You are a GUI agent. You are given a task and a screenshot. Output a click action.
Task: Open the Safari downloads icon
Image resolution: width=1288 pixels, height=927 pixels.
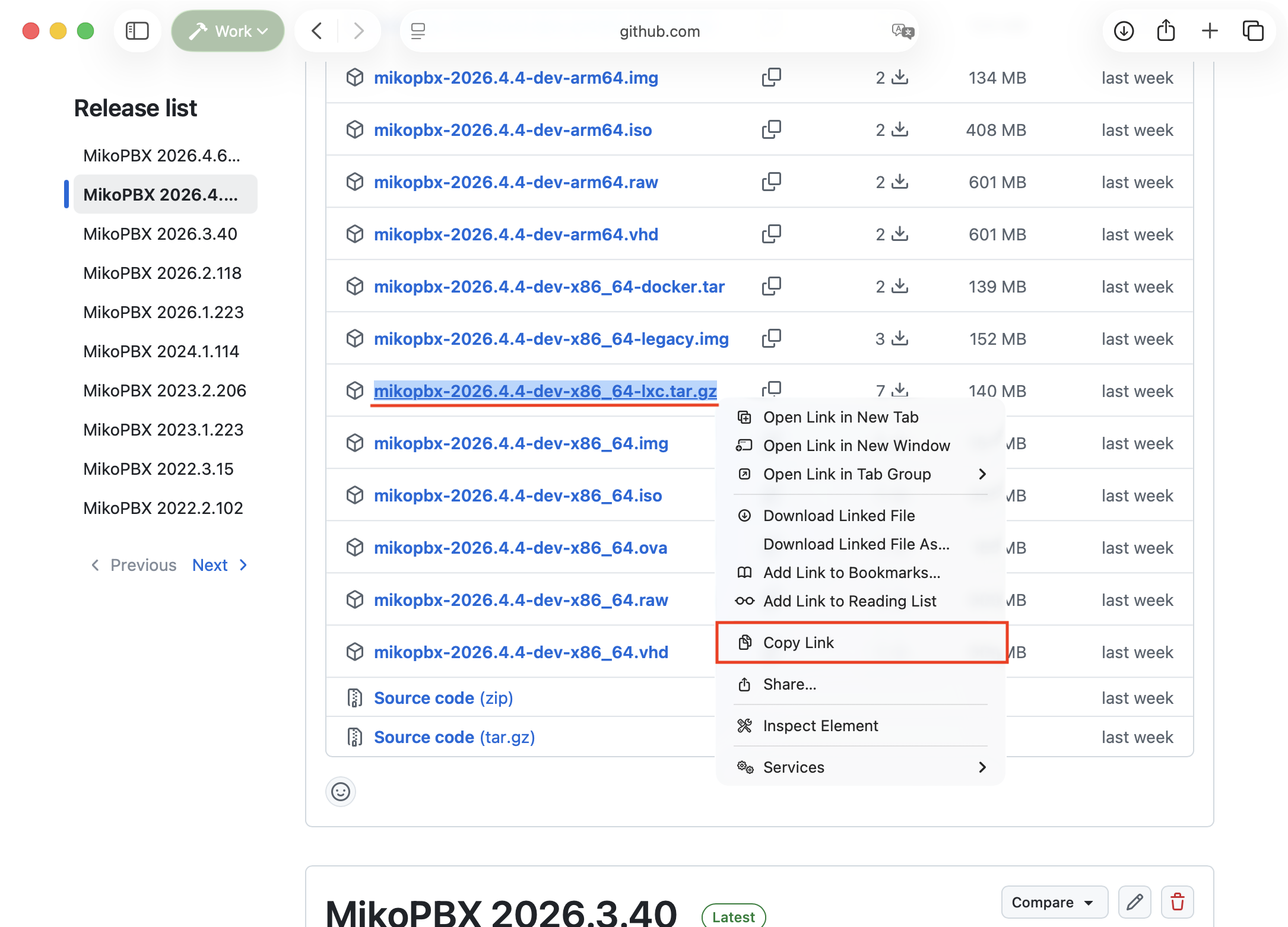pos(1124,31)
